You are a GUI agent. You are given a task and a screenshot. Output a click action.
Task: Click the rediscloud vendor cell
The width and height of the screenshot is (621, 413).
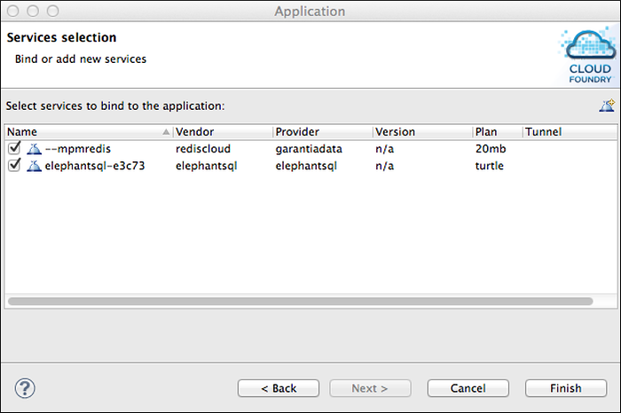click(203, 149)
